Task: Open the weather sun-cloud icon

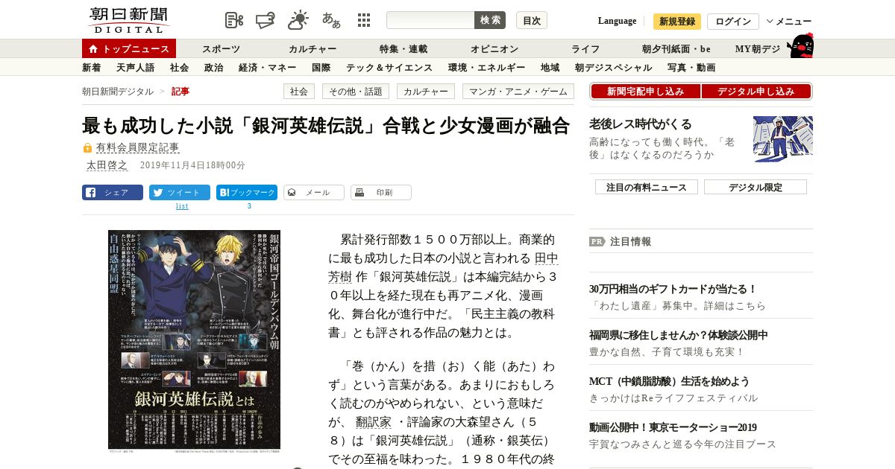Action: (x=298, y=20)
